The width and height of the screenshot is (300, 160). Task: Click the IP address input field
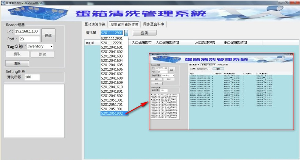[x=27, y=31]
